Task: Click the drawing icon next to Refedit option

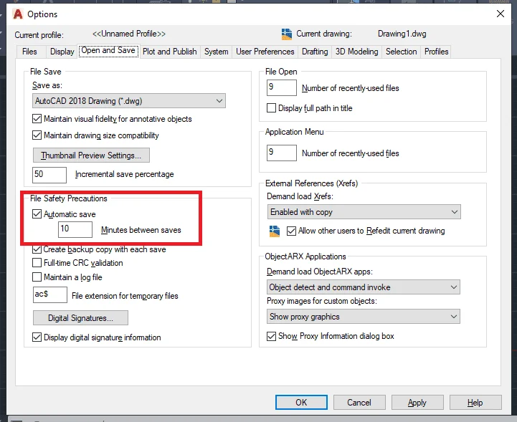Action: [x=275, y=231]
